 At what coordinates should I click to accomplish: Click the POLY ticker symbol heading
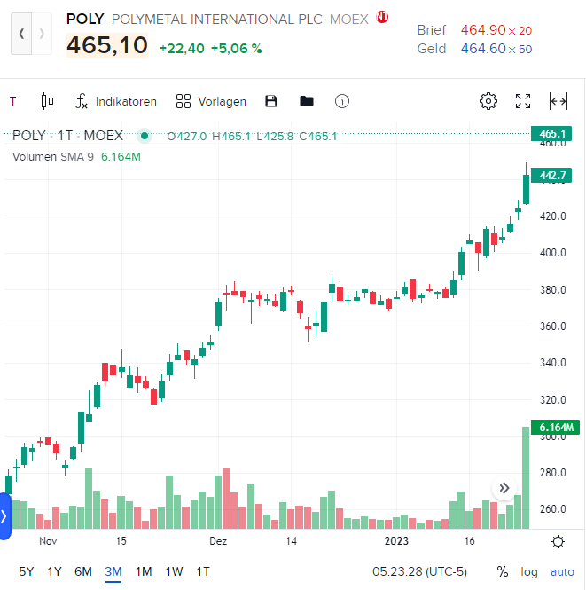pyautogui.click(x=85, y=19)
